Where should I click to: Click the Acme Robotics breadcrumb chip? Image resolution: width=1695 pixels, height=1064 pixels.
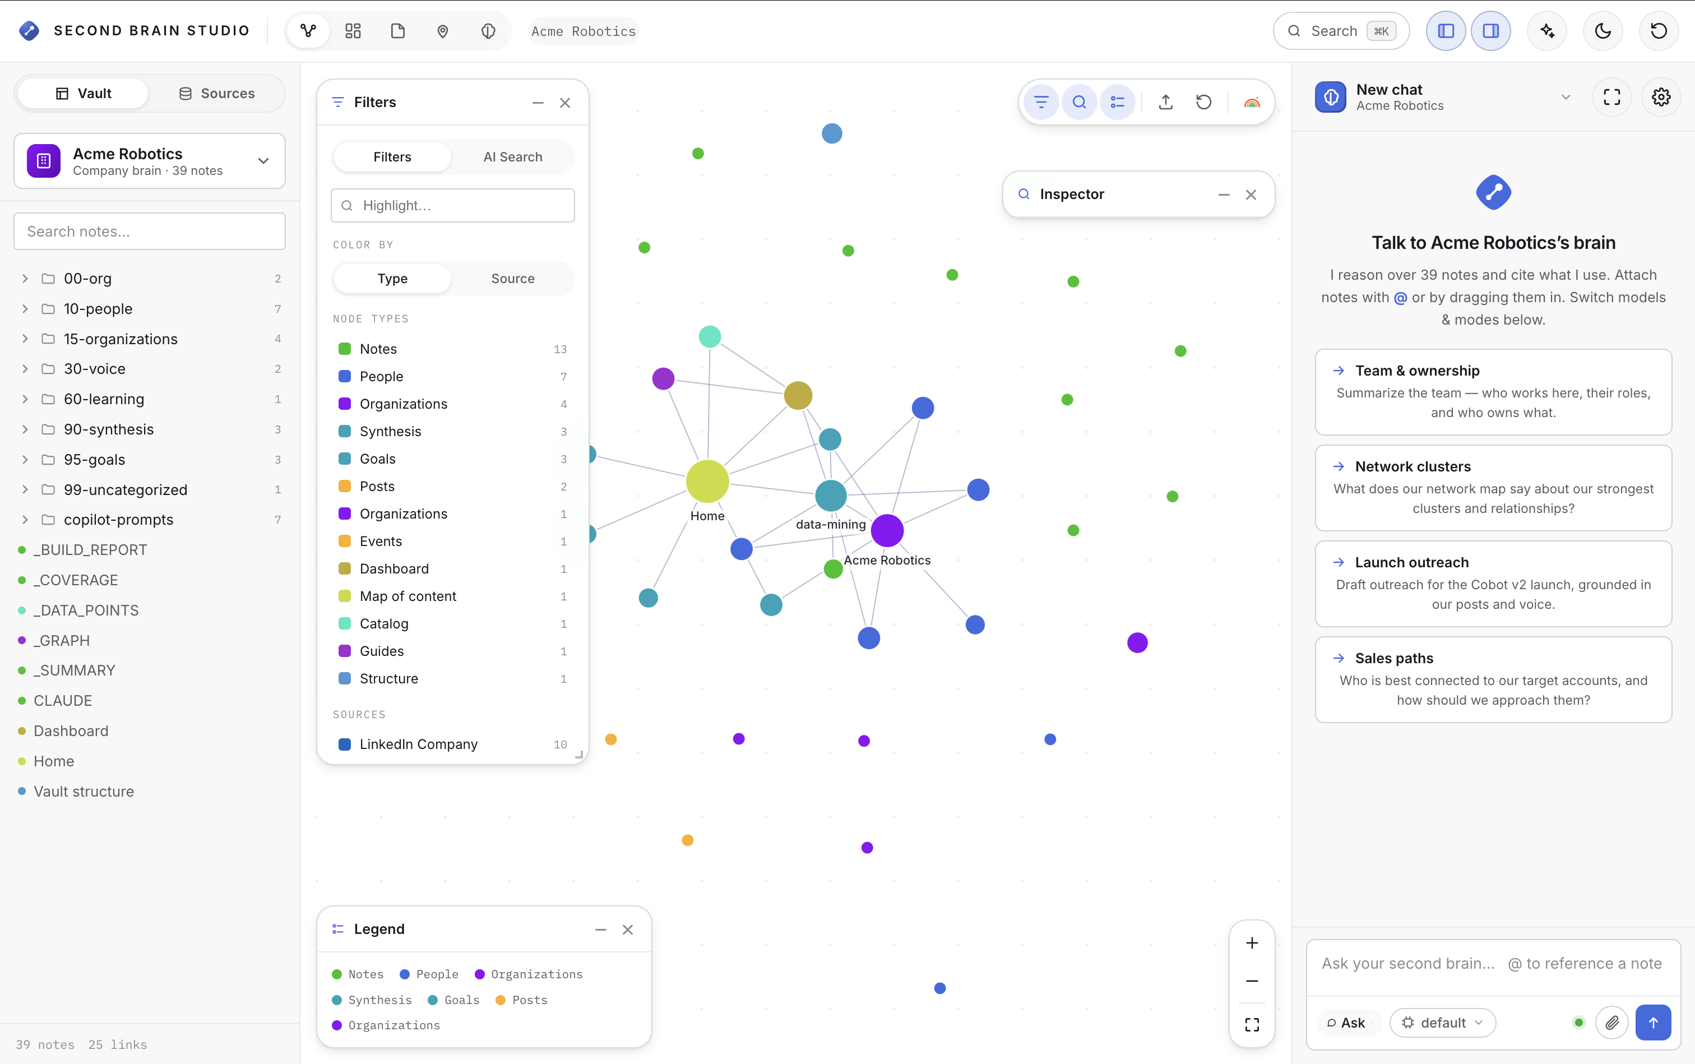point(583,31)
